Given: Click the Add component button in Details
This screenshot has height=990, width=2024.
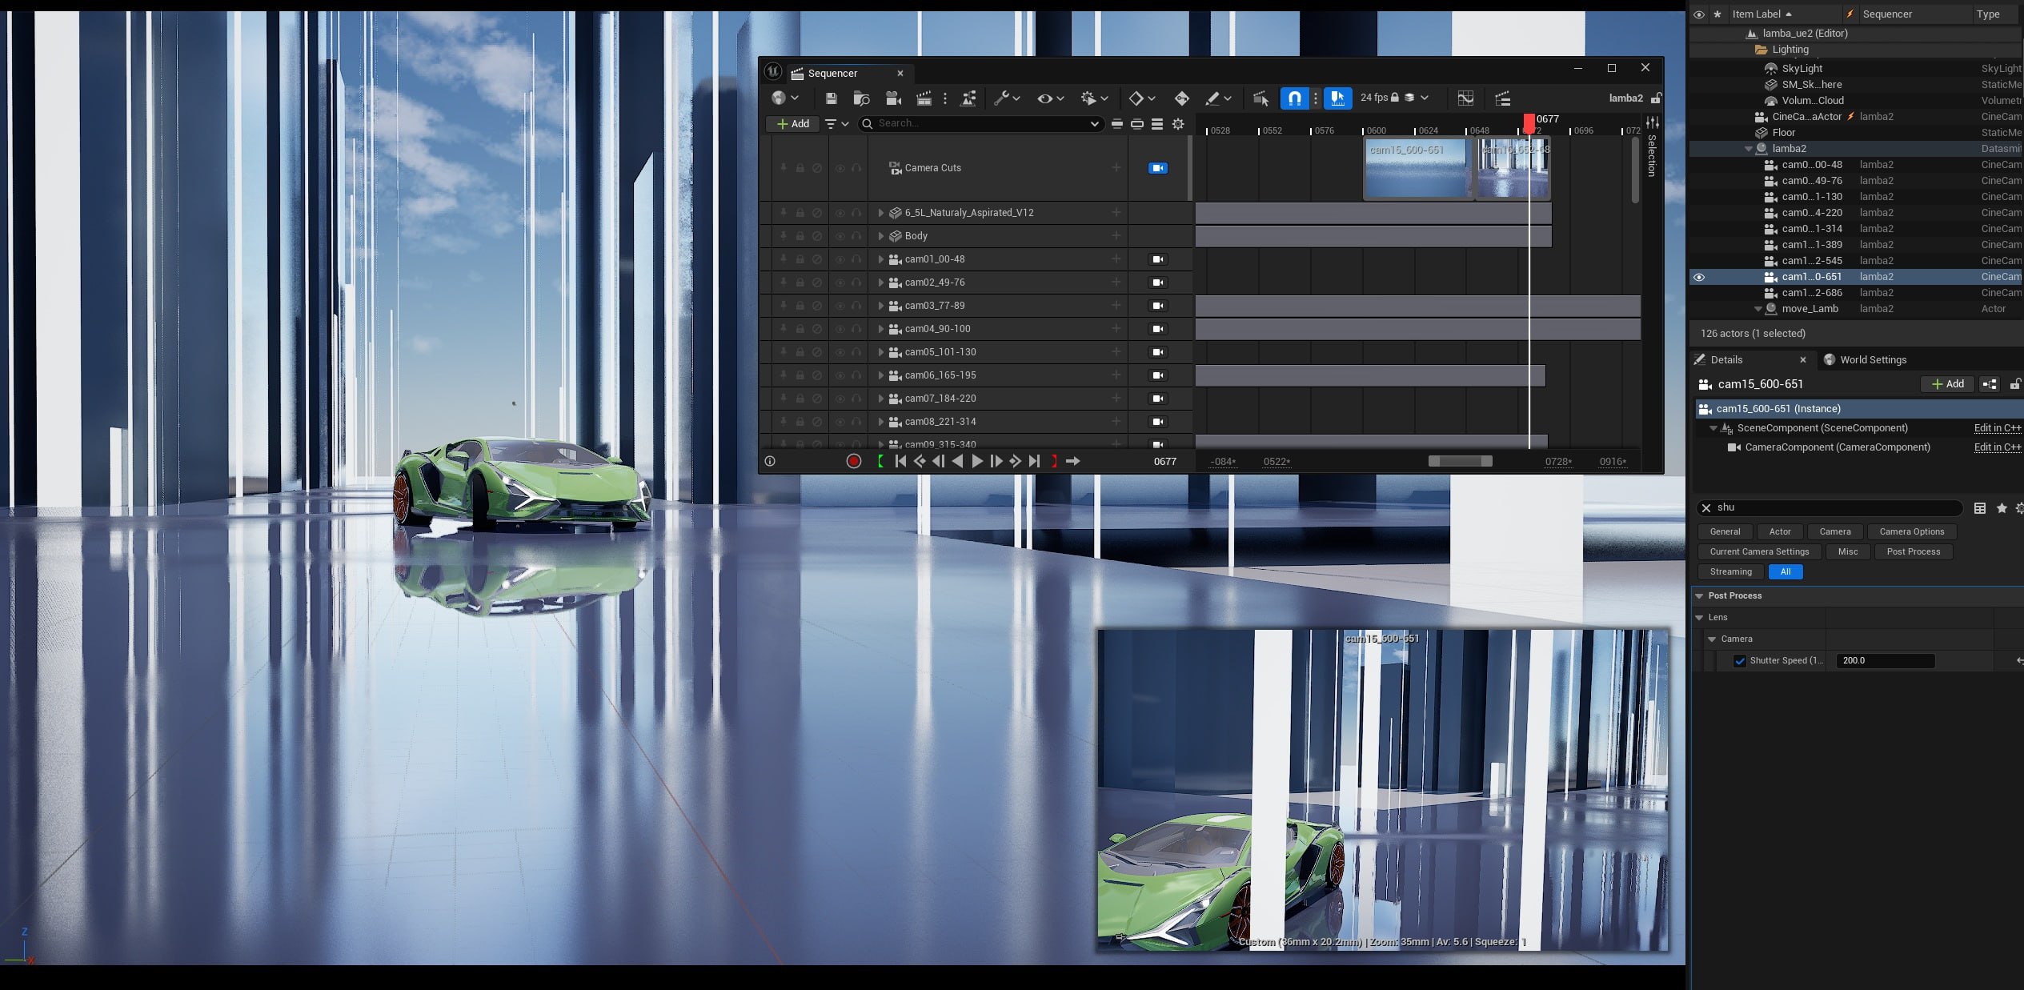Looking at the screenshot, I should [x=1947, y=384].
